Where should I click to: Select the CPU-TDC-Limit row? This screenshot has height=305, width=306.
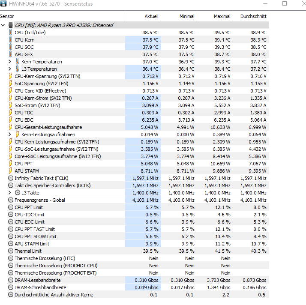tap(138, 215)
